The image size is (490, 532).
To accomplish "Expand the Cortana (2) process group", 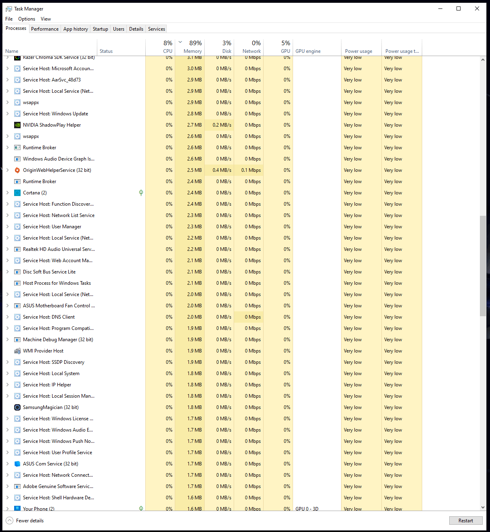I will (x=7, y=193).
